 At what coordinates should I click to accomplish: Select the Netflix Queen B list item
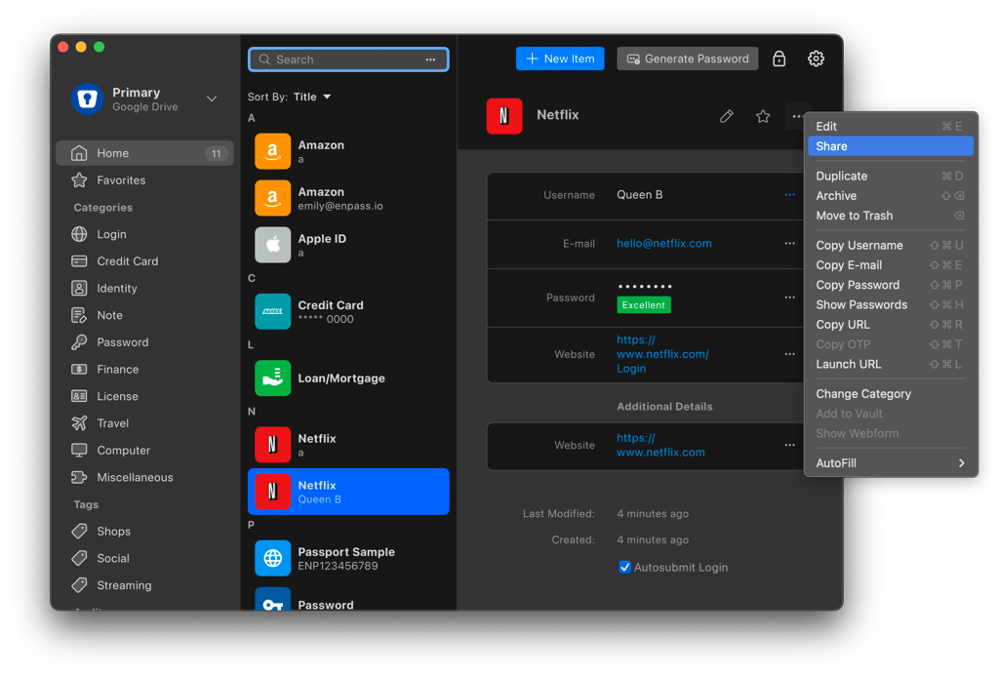coord(348,492)
